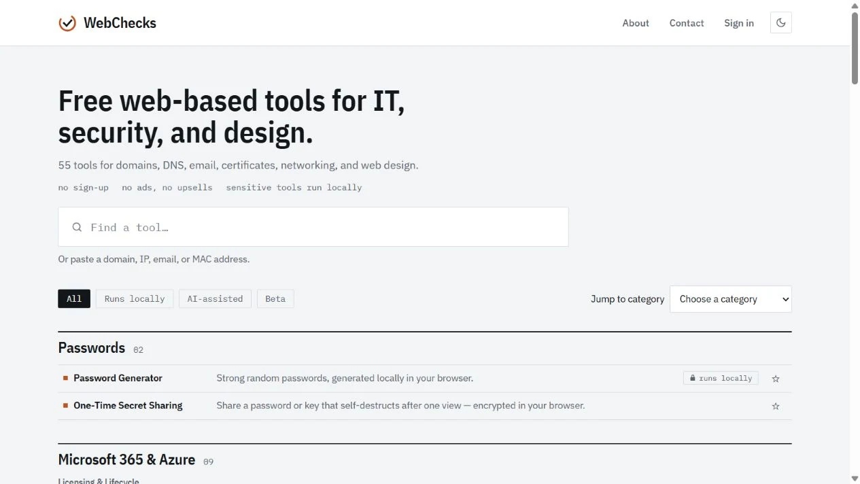860x484 pixels.
Task: Toggle dark mode with the moon icon
Action: (x=780, y=22)
